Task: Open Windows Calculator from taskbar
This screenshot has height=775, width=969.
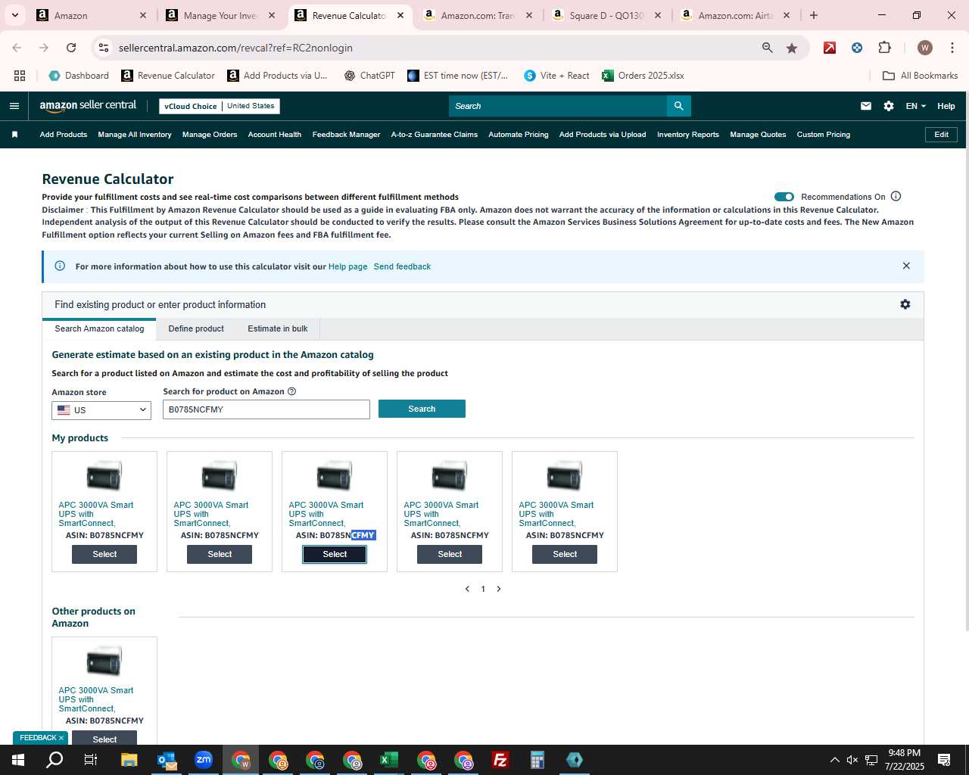Action: click(x=537, y=760)
